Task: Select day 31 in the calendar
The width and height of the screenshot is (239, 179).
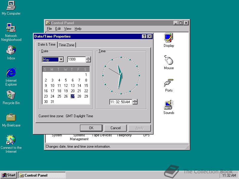Action: click(x=52, y=101)
